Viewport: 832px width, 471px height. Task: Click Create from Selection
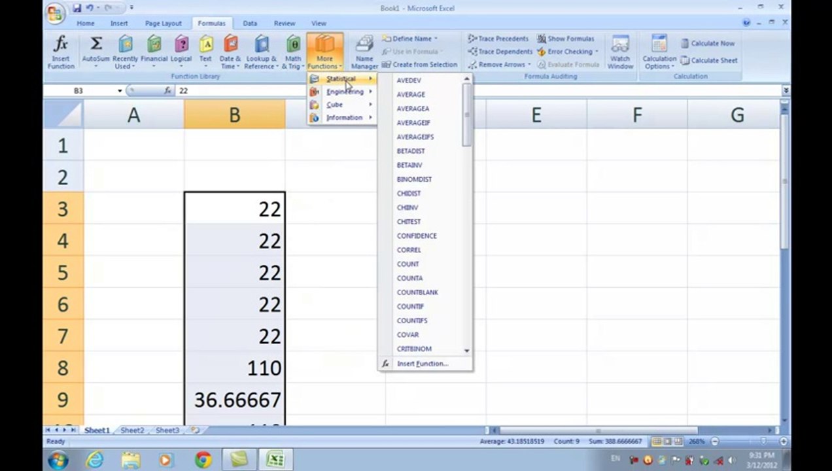[x=419, y=65]
